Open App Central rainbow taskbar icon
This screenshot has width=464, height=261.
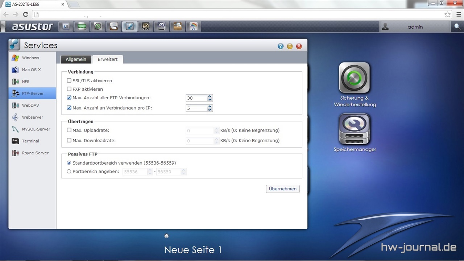(x=194, y=26)
